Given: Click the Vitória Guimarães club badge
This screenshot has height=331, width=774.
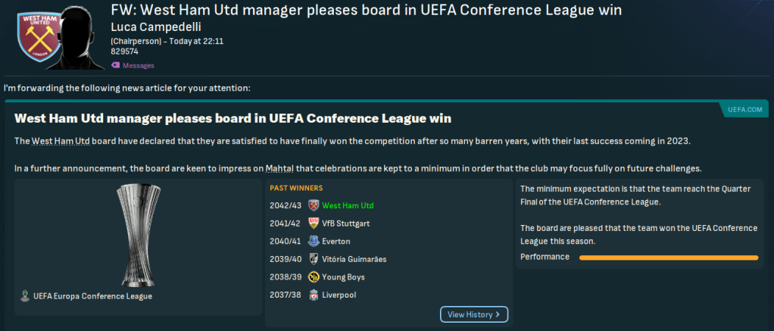Looking at the screenshot, I should [x=314, y=259].
